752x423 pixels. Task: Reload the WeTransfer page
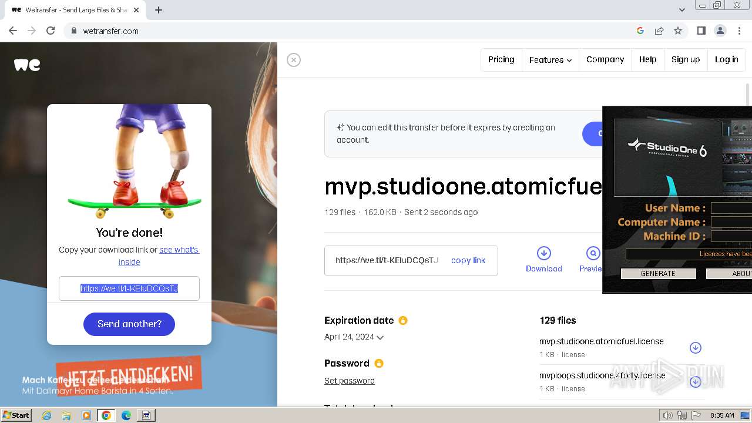click(x=51, y=31)
